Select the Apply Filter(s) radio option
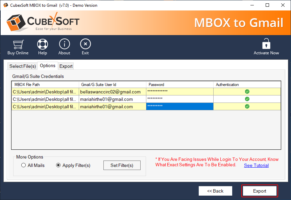The image size is (291, 200). tap(58, 165)
